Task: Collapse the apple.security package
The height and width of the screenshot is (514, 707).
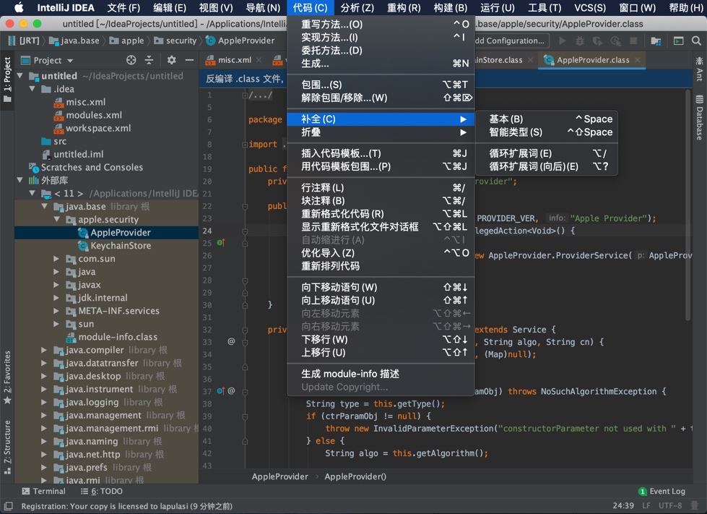Action: click(55, 219)
